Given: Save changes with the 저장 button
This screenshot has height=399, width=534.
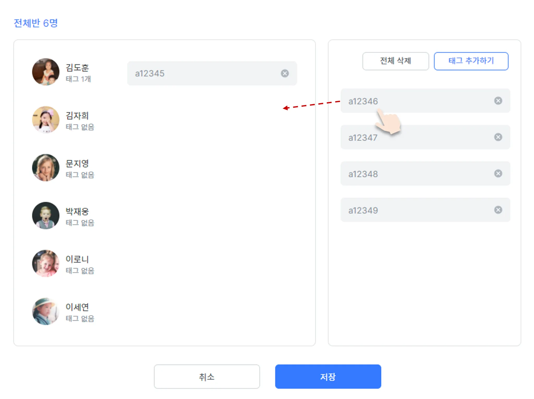Looking at the screenshot, I should point(328,377).
